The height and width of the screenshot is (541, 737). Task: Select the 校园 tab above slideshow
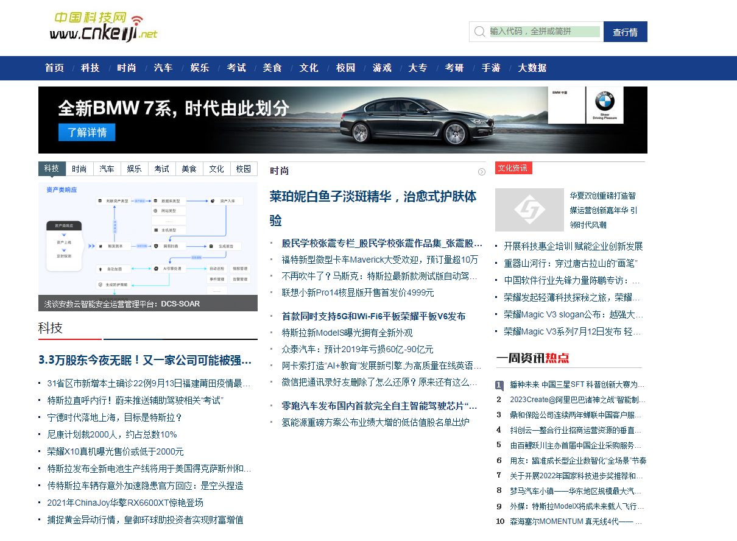(244, 169)
